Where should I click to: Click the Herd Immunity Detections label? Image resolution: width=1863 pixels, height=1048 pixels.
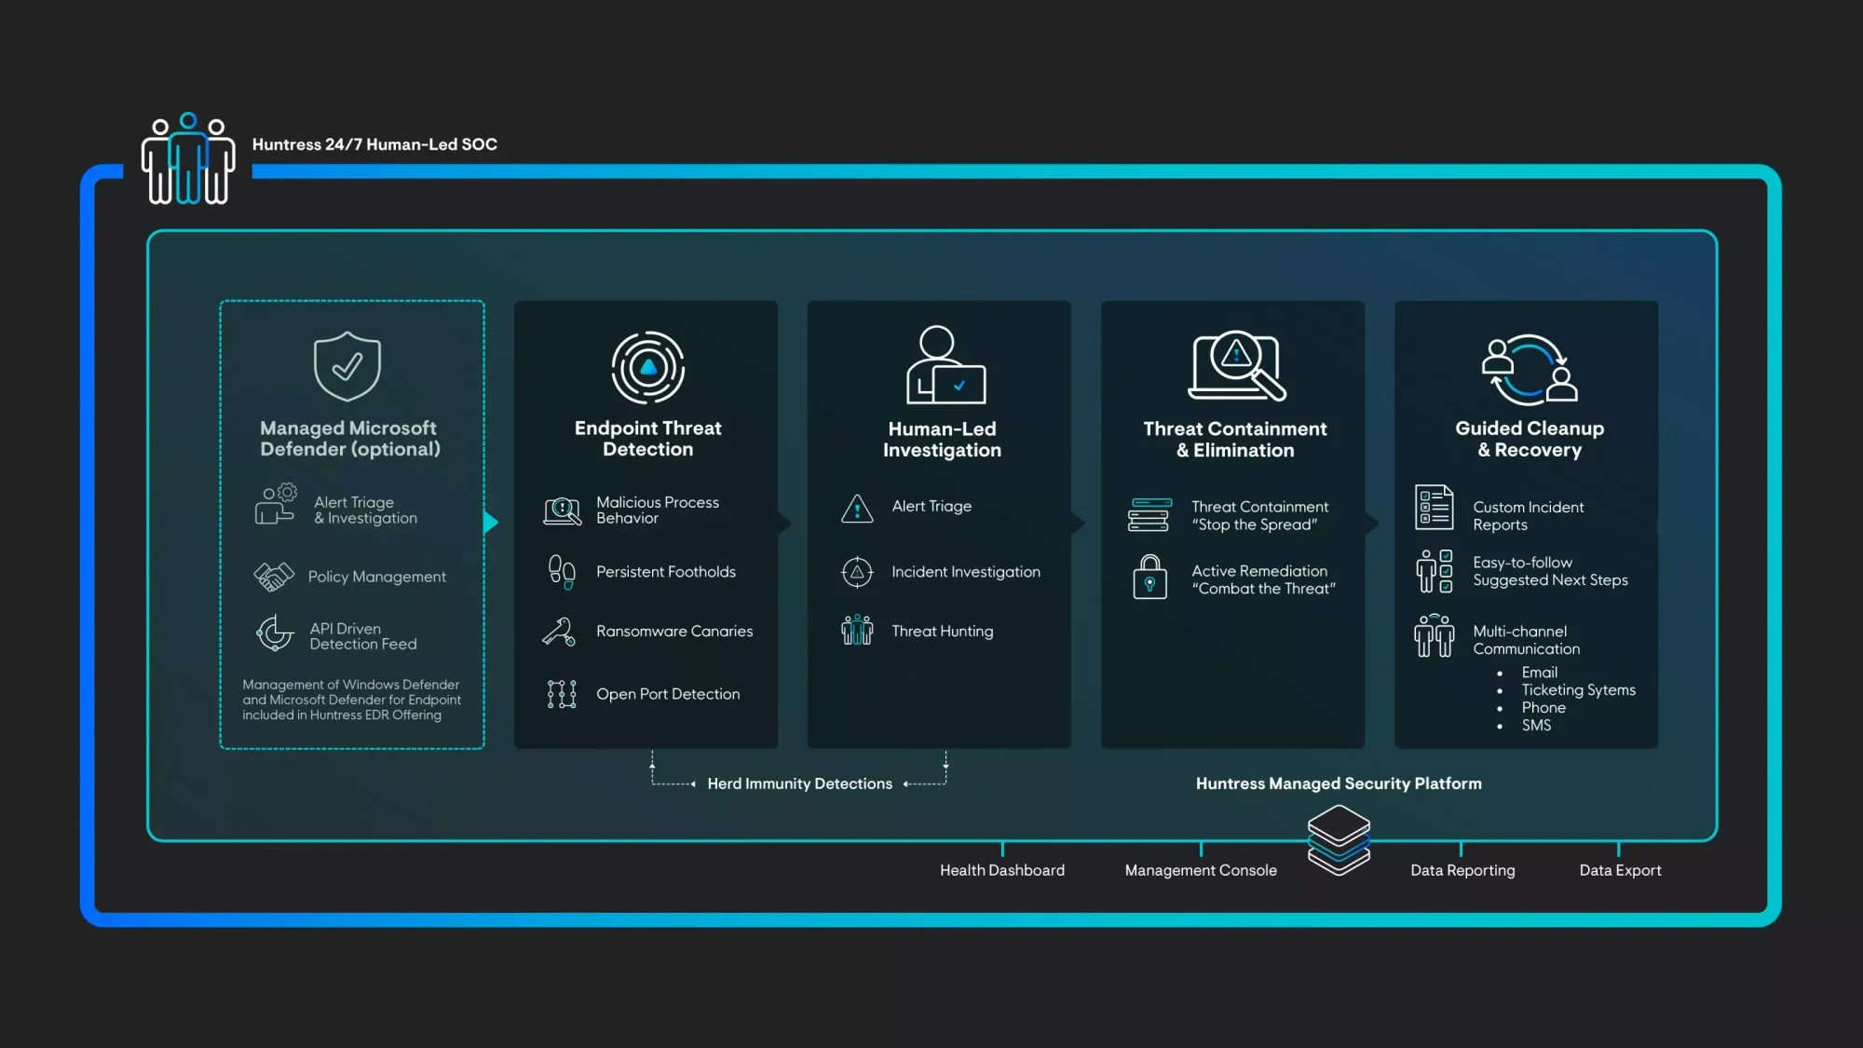(799, 783)
